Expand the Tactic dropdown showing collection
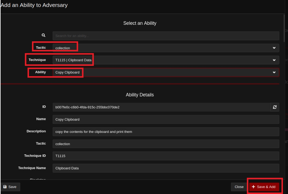288x194 pixels. (166, 48)
